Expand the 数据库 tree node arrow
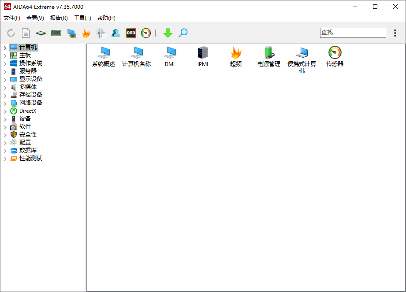Viewport: 406px width, 292px height. [5, 151]
